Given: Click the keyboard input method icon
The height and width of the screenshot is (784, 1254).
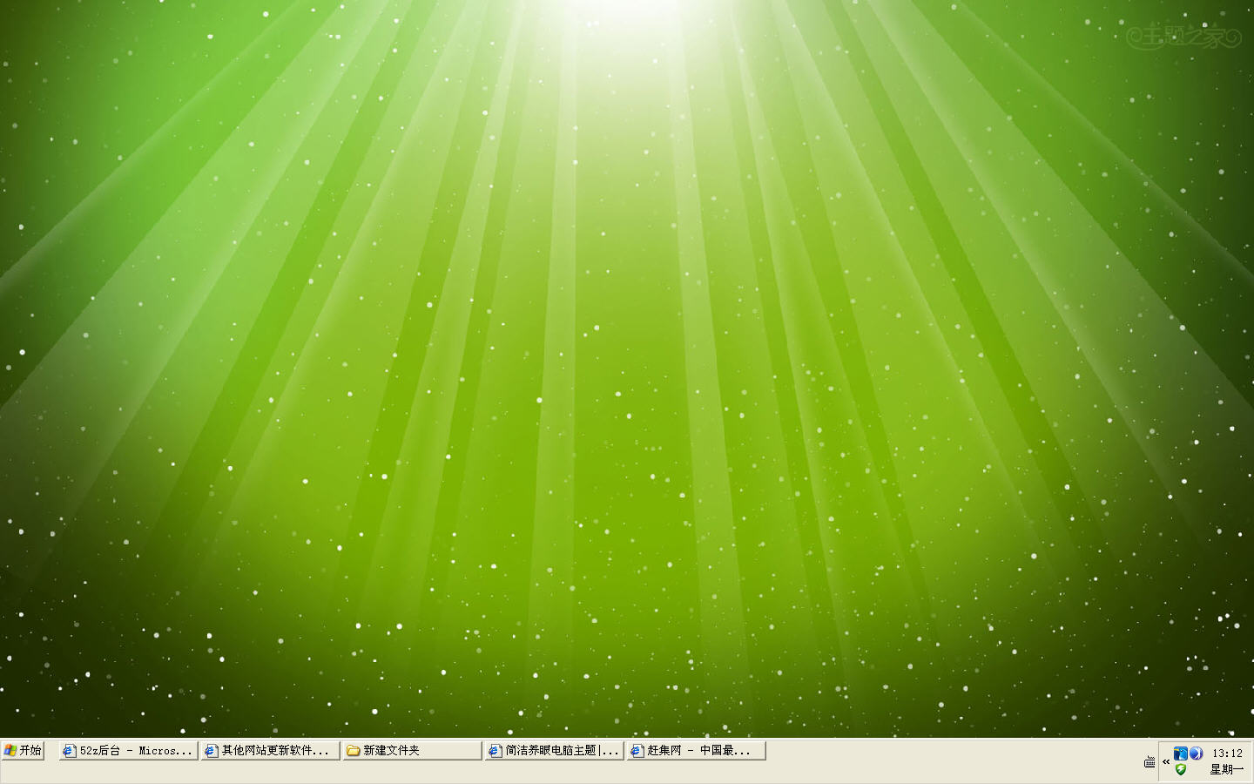Looking at the screenshot, I should point(1149,761).
